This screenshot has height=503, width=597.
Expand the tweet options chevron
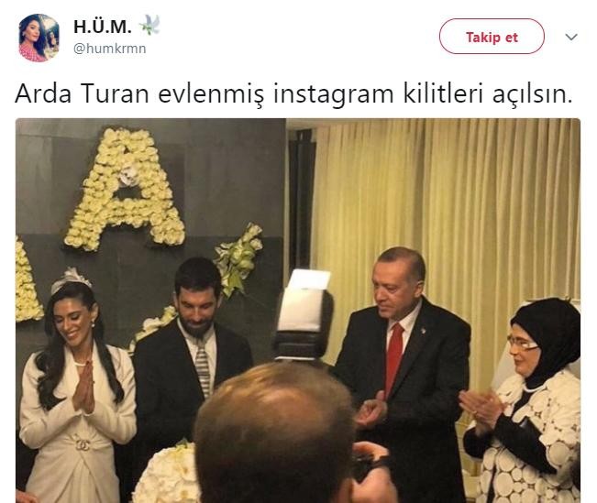coord(571,37)
